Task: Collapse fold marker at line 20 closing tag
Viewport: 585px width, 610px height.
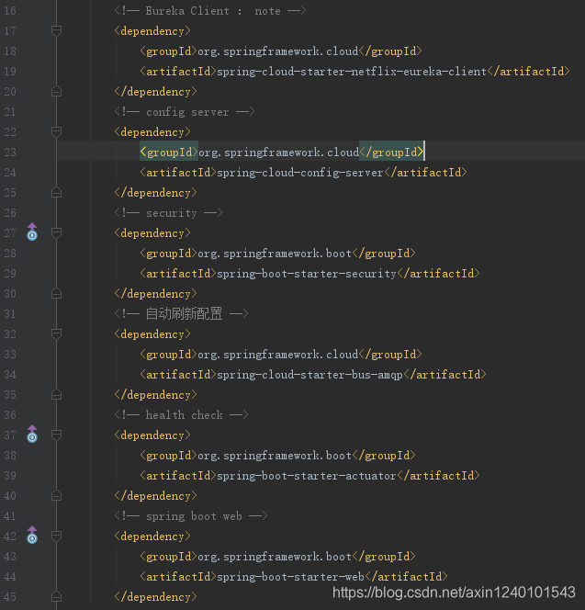Action: pos(56,92)
